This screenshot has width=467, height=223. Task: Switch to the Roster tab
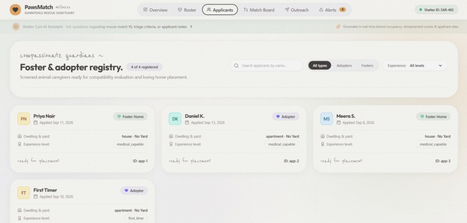click(187, 10)
